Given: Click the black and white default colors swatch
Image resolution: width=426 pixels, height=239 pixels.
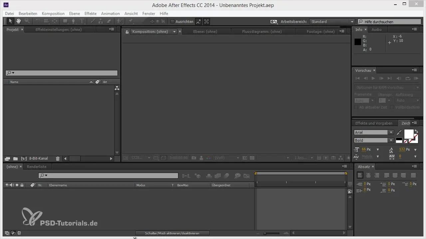Looking at the screenshot, I should click(x=399, y=140).
